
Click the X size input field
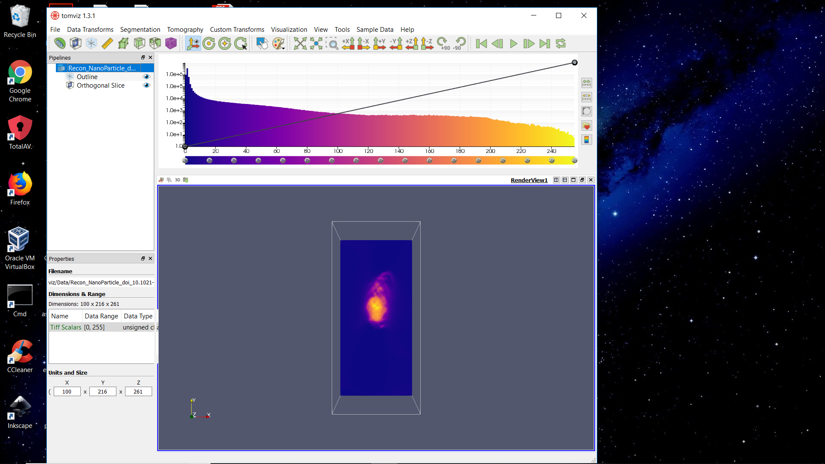[x=67, y=391]
